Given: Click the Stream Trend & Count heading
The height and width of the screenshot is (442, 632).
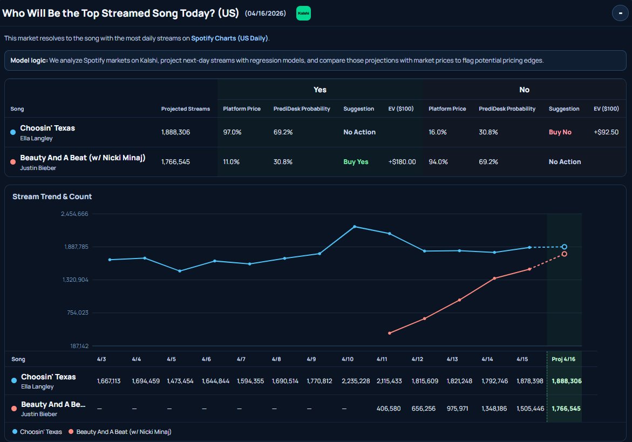Looking at the screenshot, I should click(52, 196).
